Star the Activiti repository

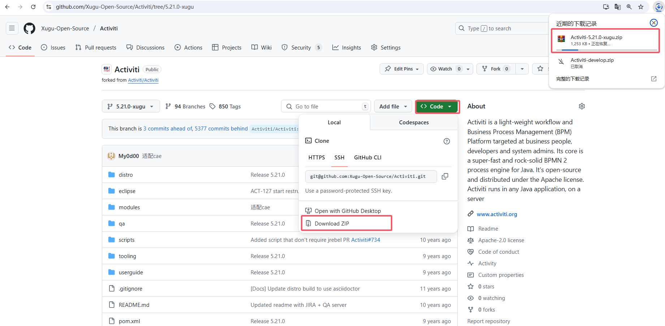(x=540, y=69)
